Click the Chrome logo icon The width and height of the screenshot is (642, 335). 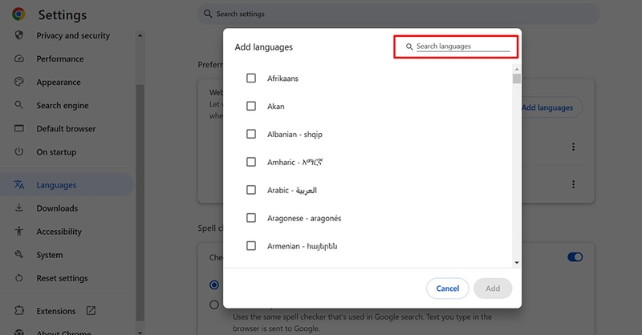(x=18, y=14)
